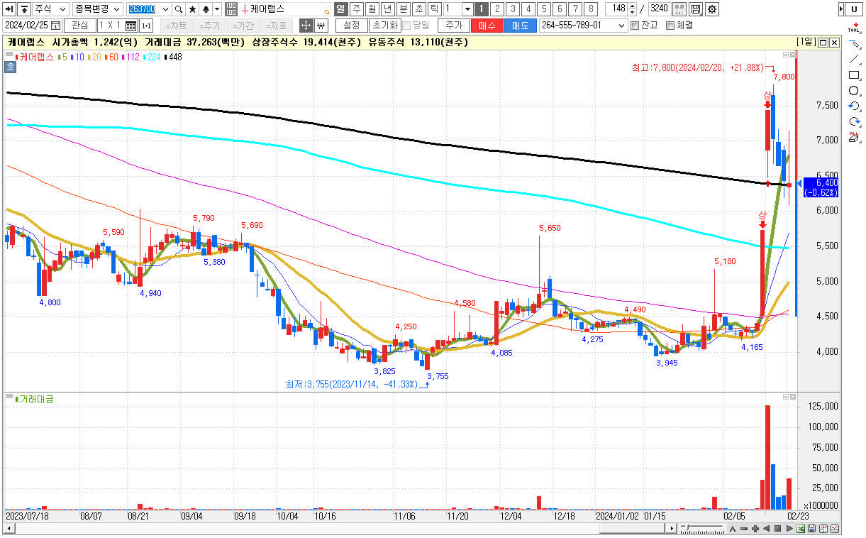This screenshot has height=538, width=866.
Task: Click the rewind data icon beside 3240
Action: pos(679,9)
